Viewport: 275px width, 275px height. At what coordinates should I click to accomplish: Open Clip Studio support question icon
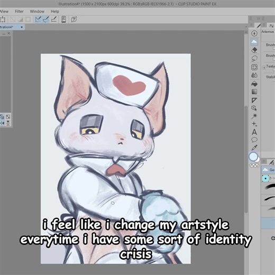pyautogui.click(x=74, y=19)
